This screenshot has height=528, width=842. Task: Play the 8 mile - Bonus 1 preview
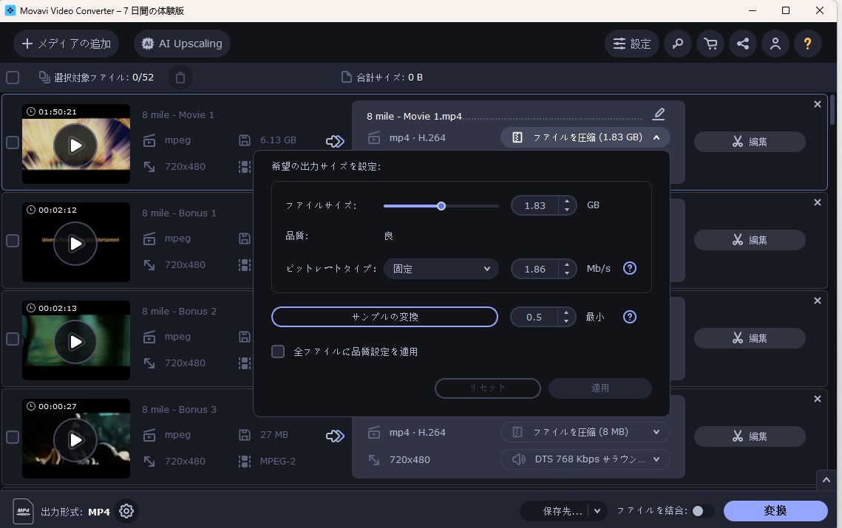click(x=75, y=244)
